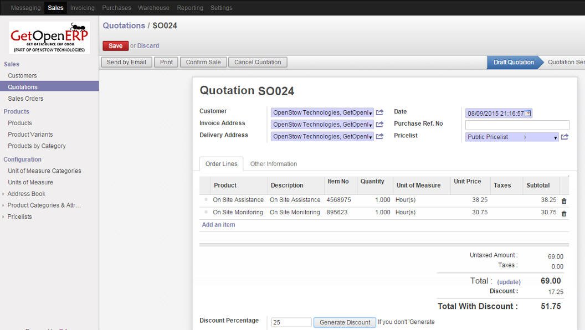Switch to the Other Information tab
The image size is (585, 330).
(274, 164)
